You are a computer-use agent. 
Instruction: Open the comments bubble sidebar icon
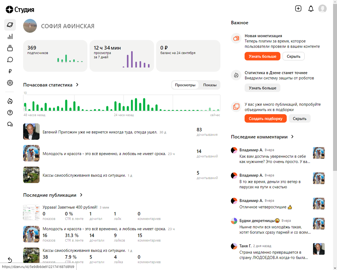tap(10, 60)
